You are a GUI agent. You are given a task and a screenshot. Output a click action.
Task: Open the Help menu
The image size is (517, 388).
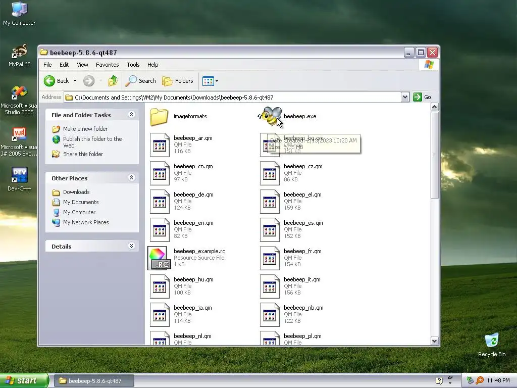152,65
